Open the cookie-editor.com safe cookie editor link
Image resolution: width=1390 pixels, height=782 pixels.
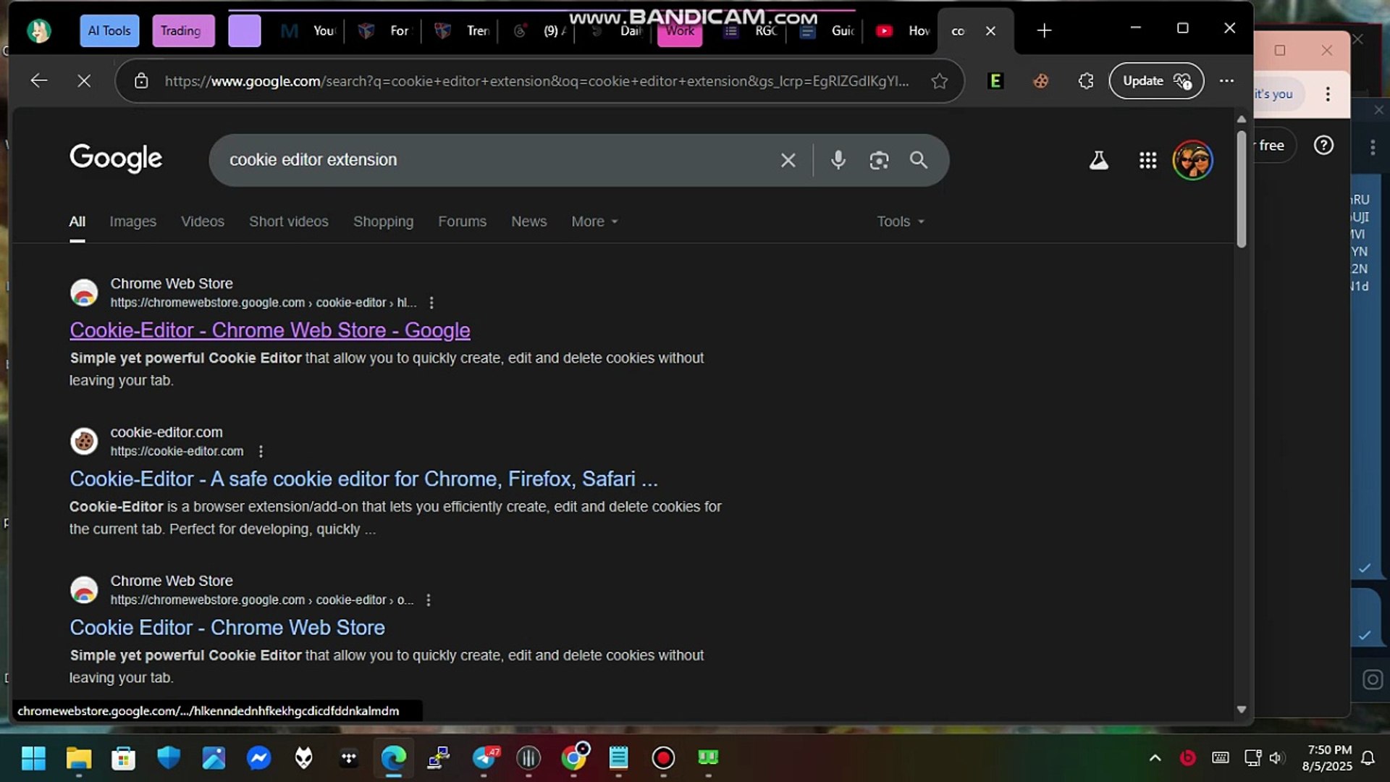pyautogui.click(x=363, y=479)
